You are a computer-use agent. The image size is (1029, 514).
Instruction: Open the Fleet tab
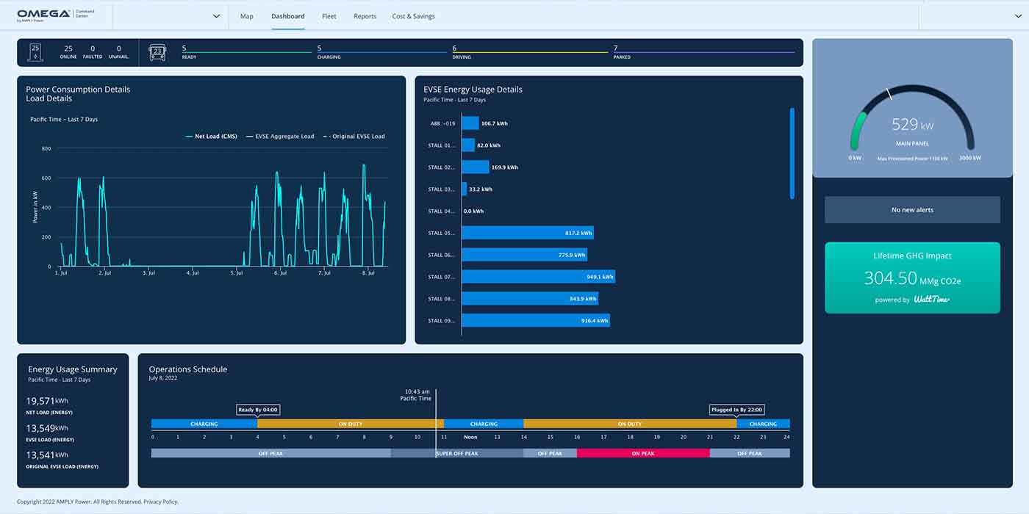(329, 15)
